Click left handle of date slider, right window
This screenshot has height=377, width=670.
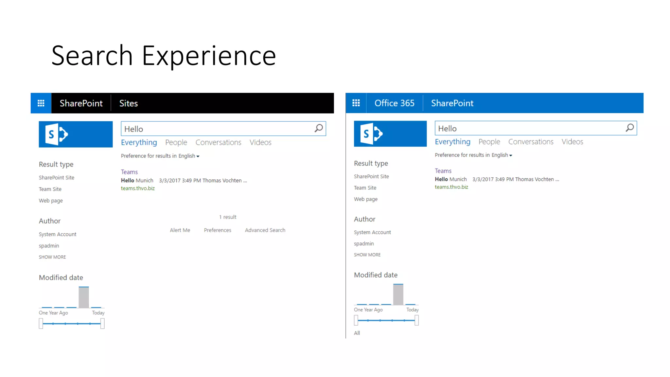356,320
